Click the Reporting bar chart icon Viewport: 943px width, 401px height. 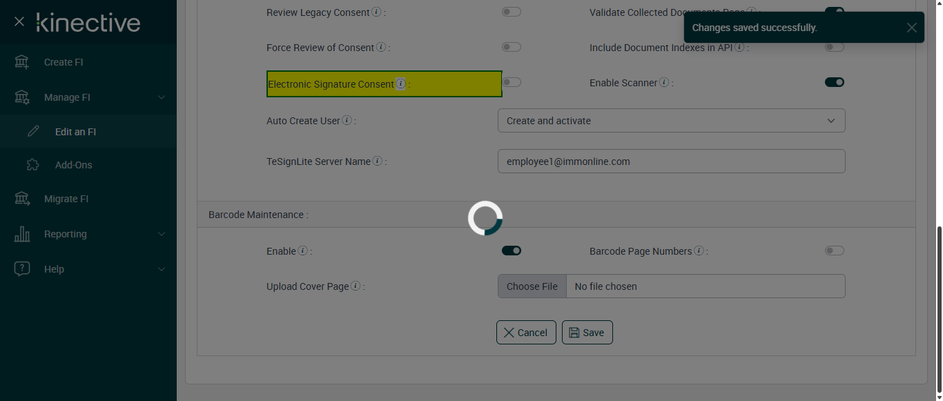pyautogui.click(x=22, y=234)
